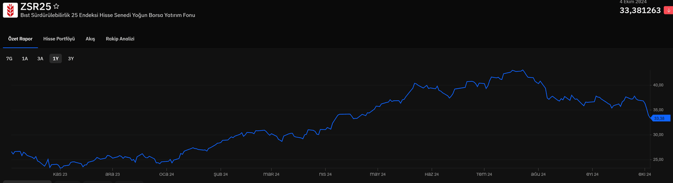Click the red wheat fund logo
This screenshot has height=183, width=673.
point(10,10)
